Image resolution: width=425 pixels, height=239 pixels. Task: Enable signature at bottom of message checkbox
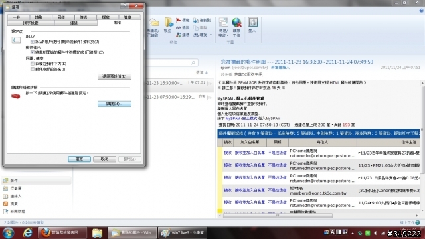[33, 69]
